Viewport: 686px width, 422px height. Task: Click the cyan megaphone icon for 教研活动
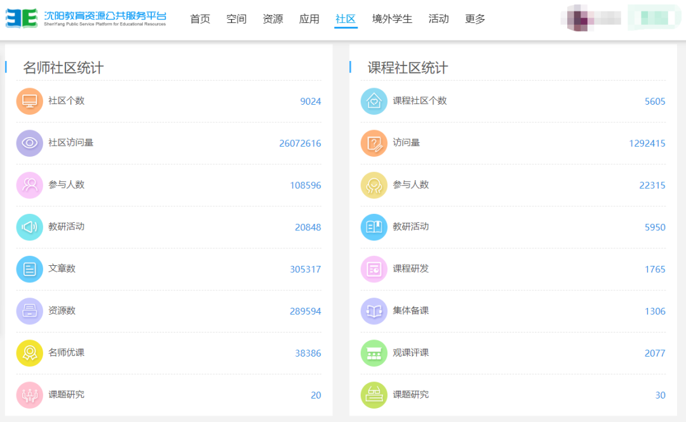(x=29, y=227)
